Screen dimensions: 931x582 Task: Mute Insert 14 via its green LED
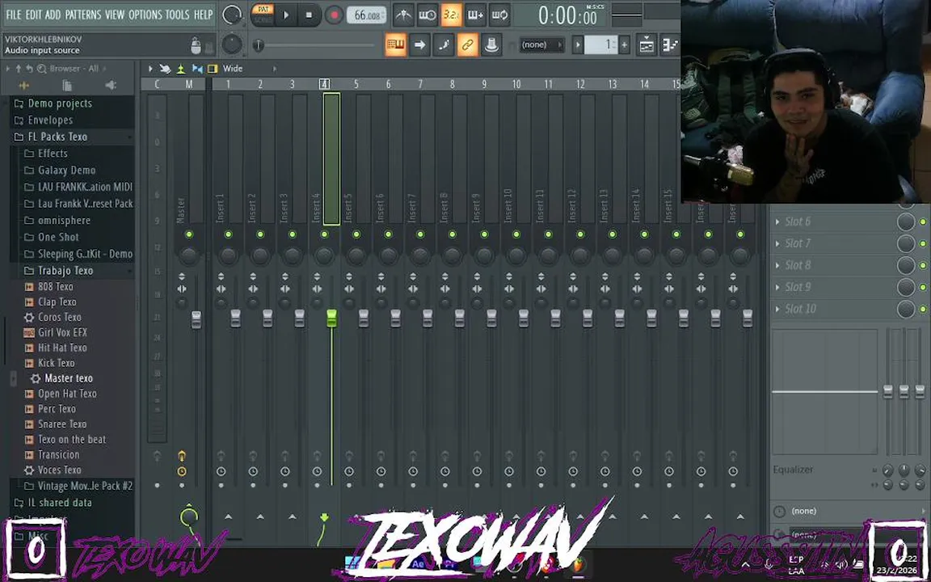644,234
